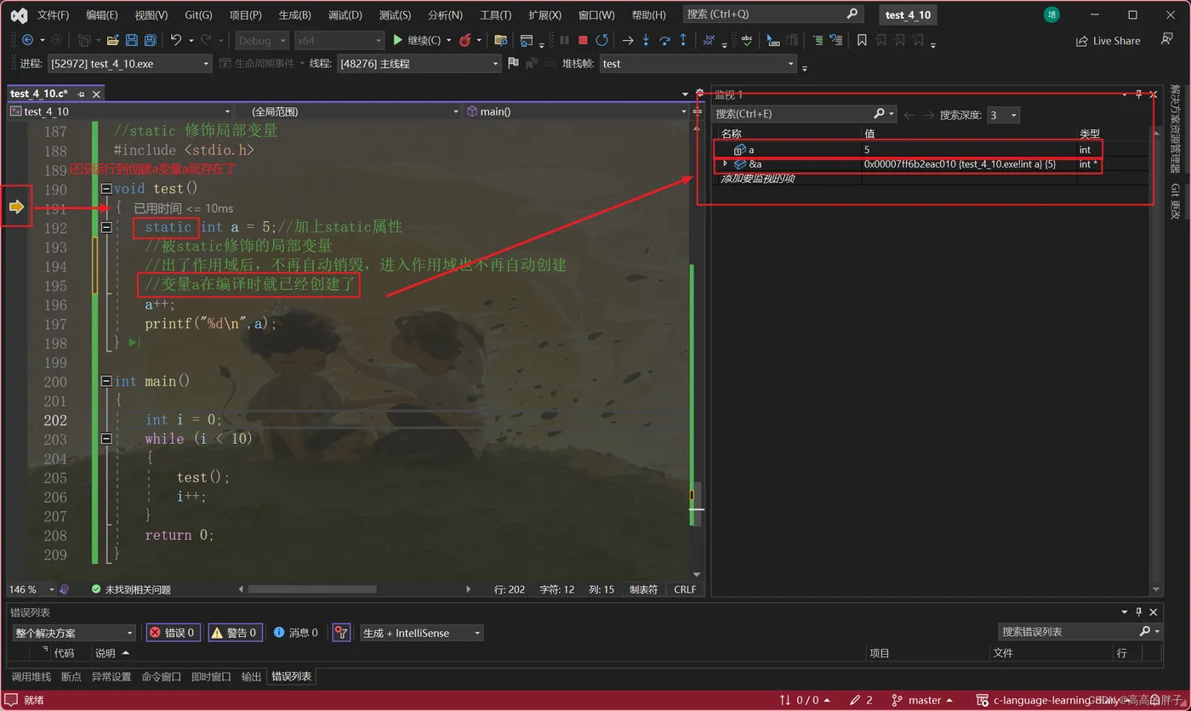Open the stack frame dropdown test
The width and height of the screenshot is (1191, 711).
click(698, 64)
